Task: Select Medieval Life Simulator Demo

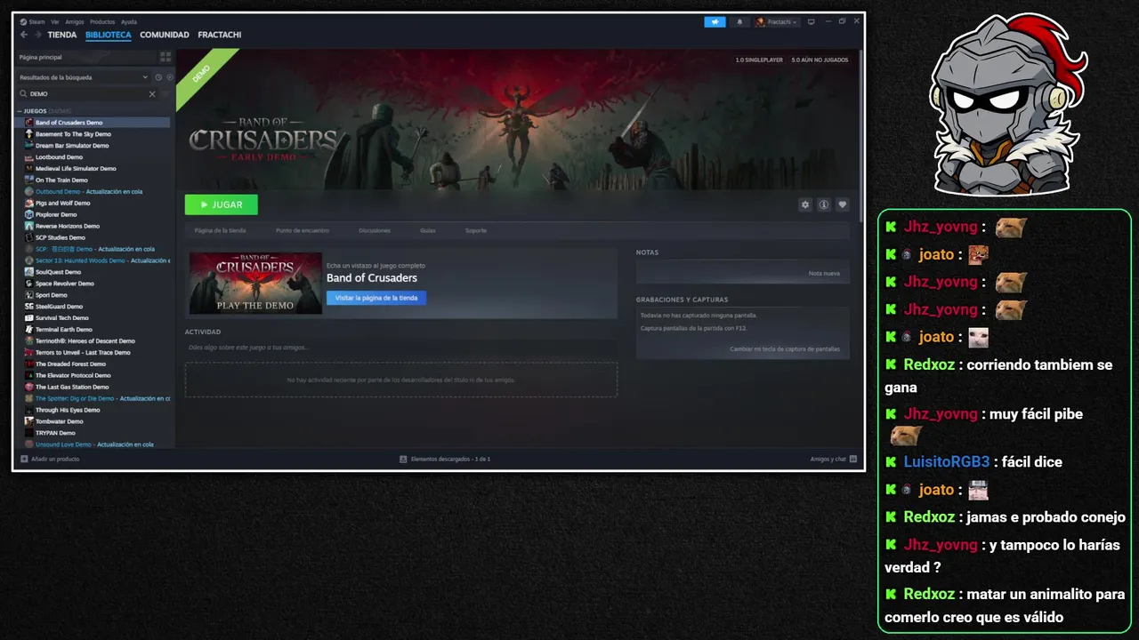Action: pyautogui.click(x=76, y=169)
